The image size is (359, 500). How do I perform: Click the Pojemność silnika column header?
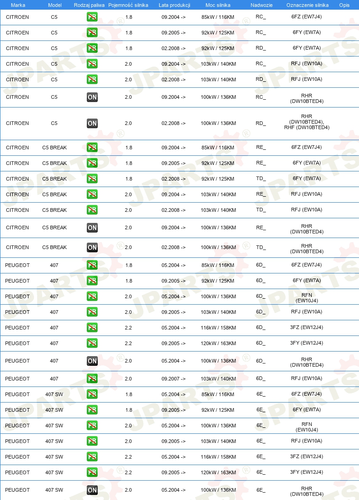[x=128, y=5]
